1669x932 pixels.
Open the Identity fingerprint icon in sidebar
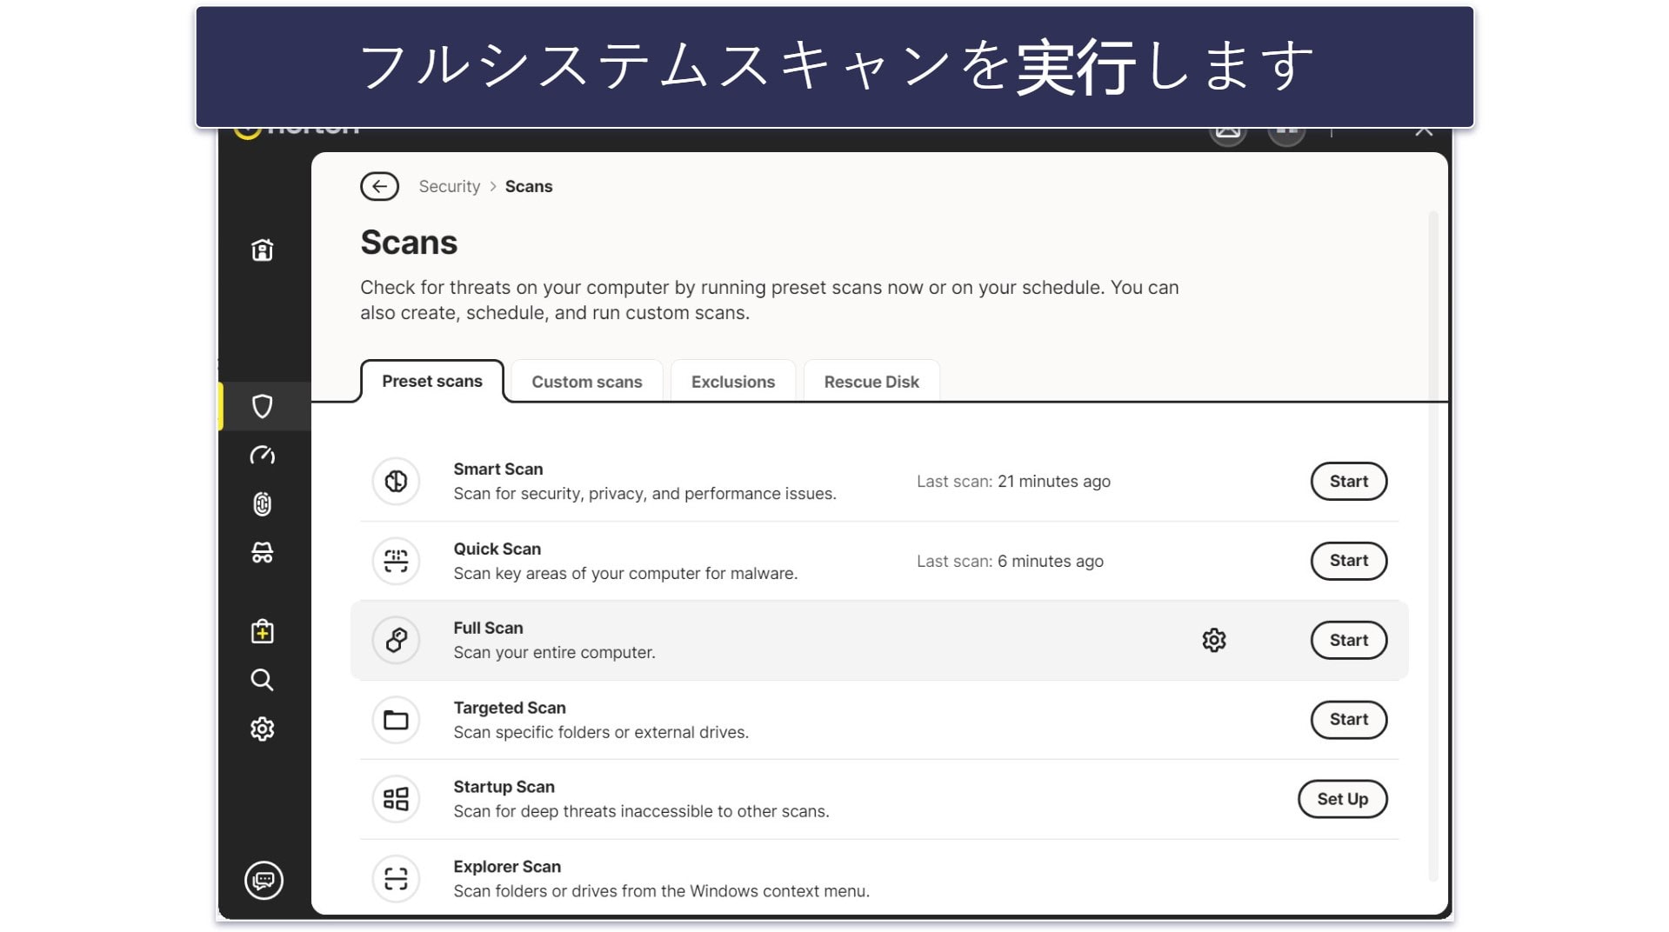click(262, 503)
